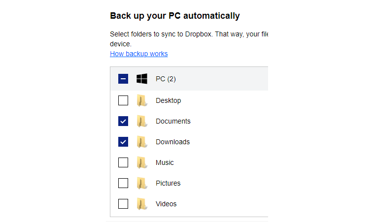
Task: Click the Videos folder icon
Action: point(142,204)
